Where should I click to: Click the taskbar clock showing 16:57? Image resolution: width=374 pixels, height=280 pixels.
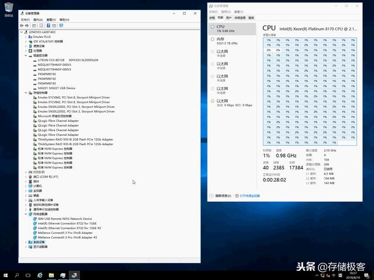[354, 275]
